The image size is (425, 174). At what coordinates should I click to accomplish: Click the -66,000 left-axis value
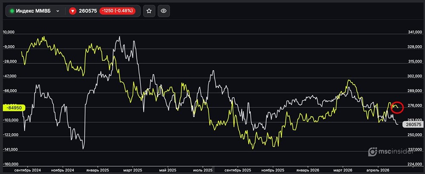[9, 91]
